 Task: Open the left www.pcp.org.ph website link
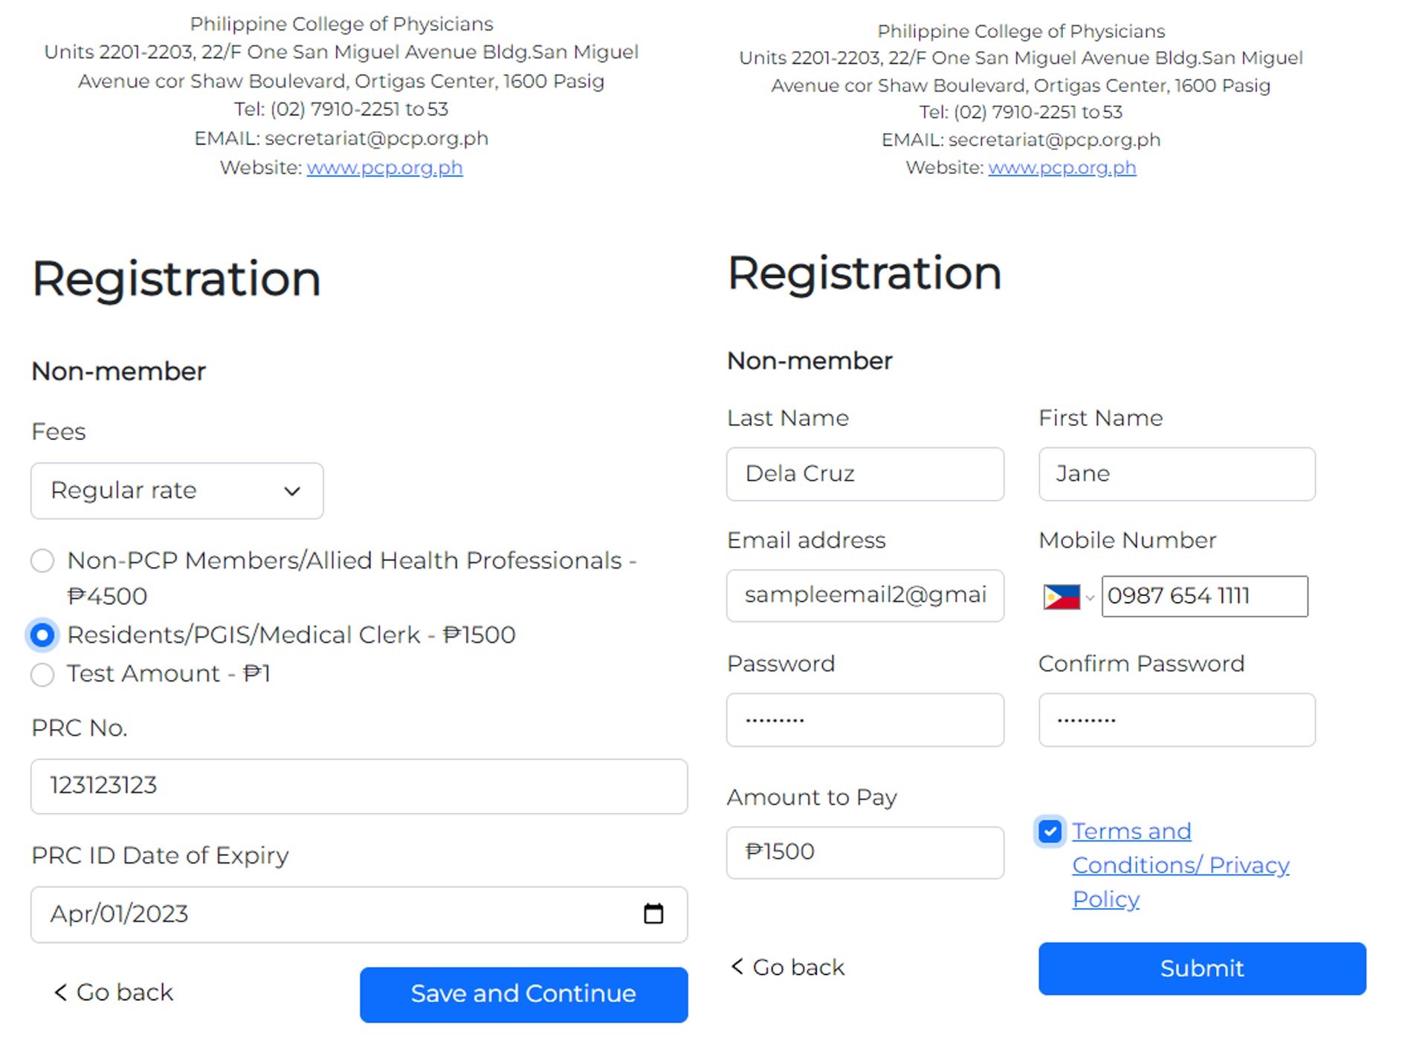[384, 168]
